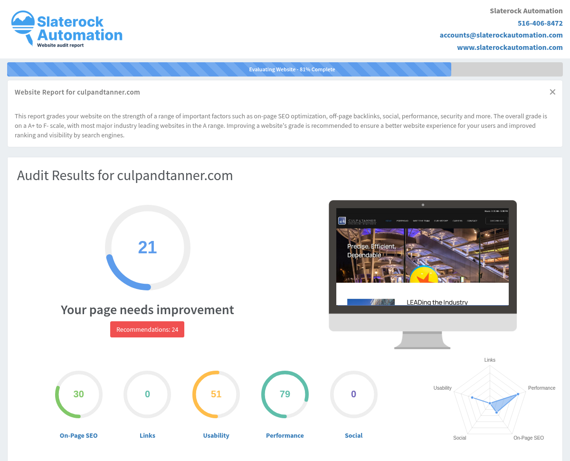Email accounts@slaterockautomation.com

point(501,35)
